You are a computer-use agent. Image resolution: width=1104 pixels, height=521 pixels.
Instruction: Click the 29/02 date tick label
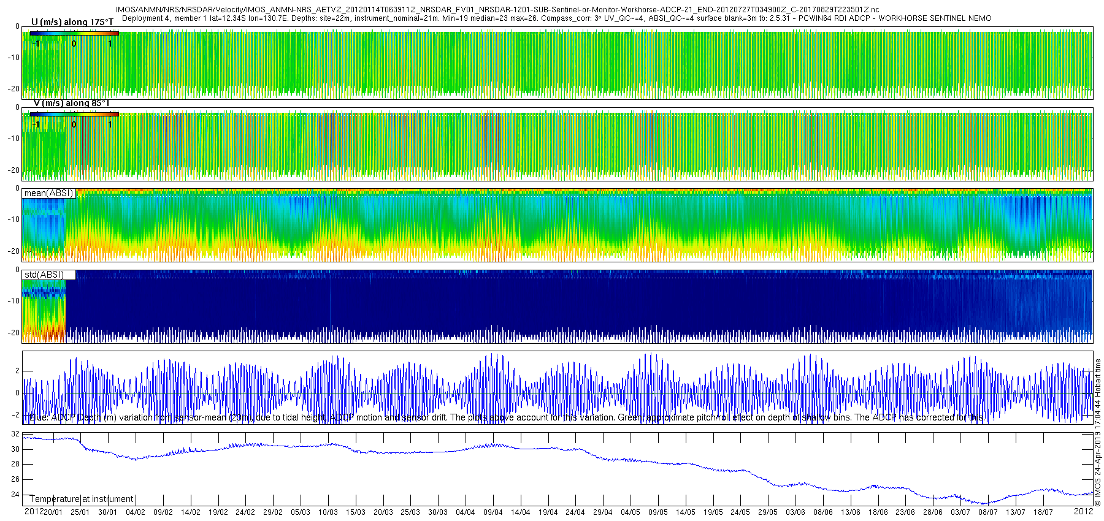coord(273,512)
